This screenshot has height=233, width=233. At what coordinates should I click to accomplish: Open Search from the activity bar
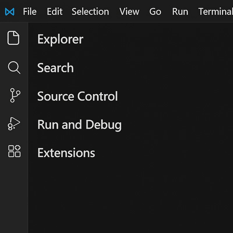pos(14,68)
